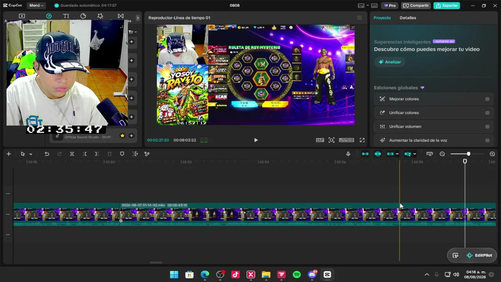The width and height of the screenshot is (501, 282).
Task: Open the Transitions tab icon
Action: click(x=121, y=16)
